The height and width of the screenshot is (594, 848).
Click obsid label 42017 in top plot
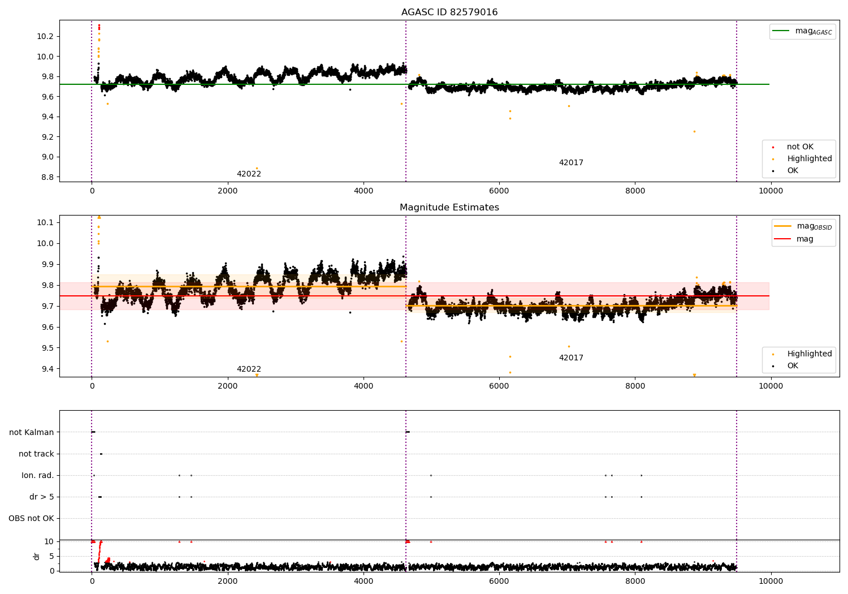click(571, 163)
